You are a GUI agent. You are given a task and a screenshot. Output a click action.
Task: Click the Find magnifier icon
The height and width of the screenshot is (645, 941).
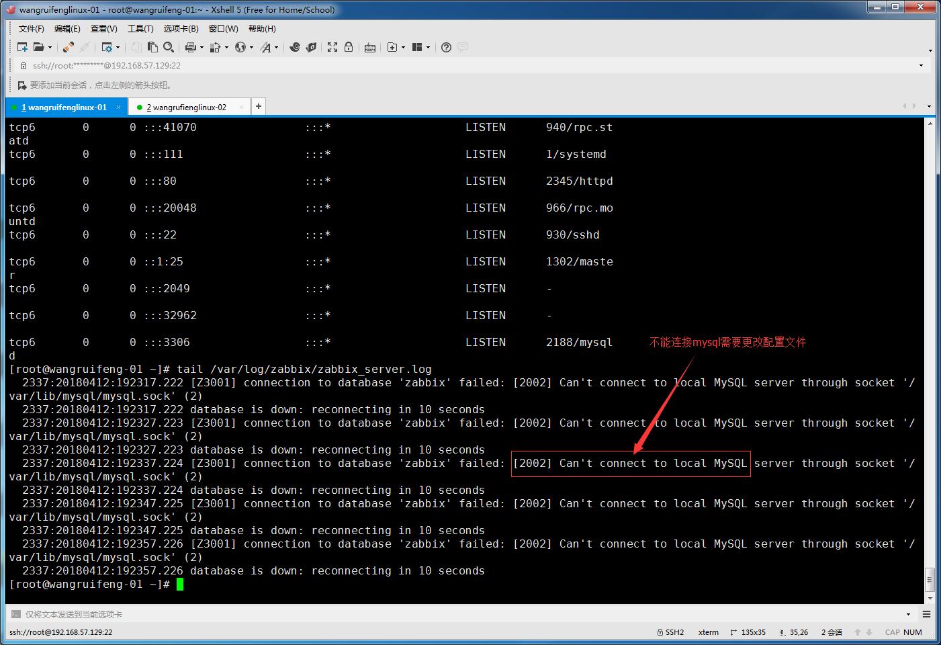(169, 47)
